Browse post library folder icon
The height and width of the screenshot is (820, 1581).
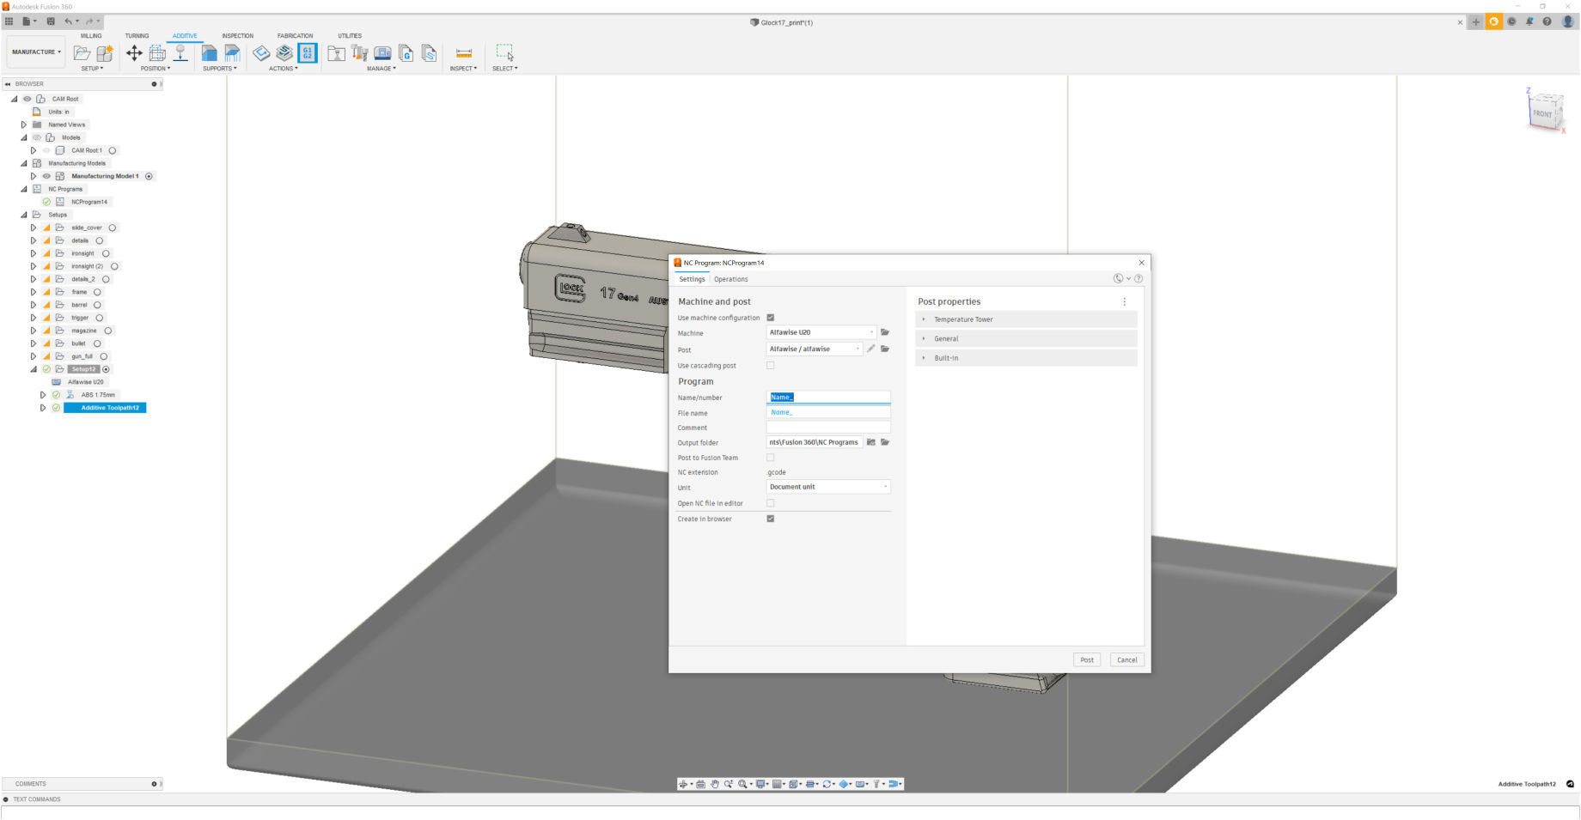[885, 349]
